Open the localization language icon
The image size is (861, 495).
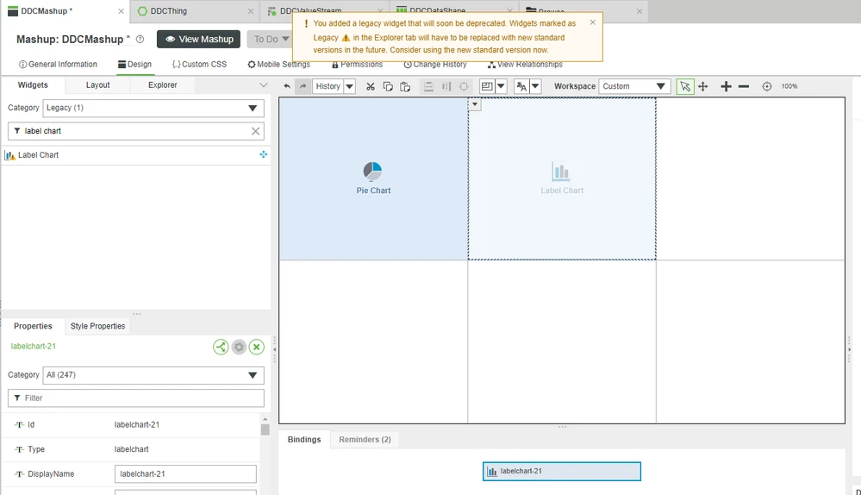pyautogui.click(x=521, y=86)
